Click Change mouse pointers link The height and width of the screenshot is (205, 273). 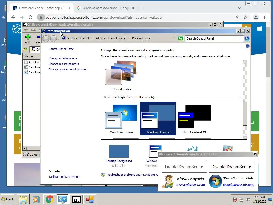[64, 64]
